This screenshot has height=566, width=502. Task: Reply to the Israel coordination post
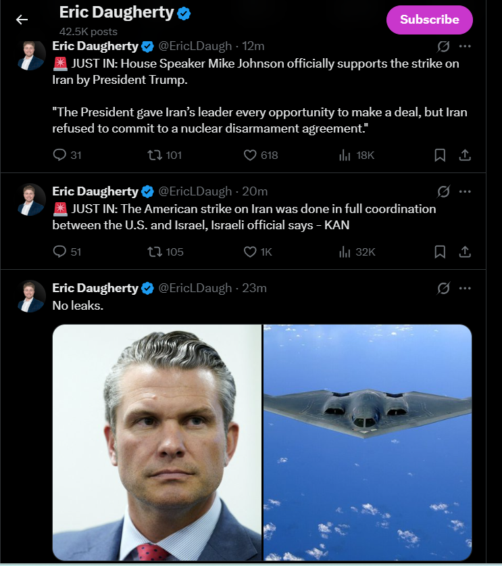point(59,252)
